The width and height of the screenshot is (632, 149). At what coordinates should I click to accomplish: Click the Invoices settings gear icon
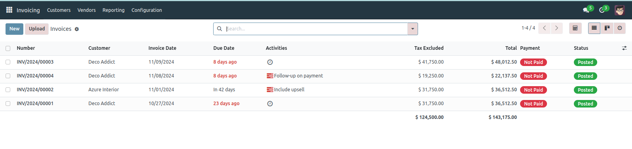(x=77, y=29)
